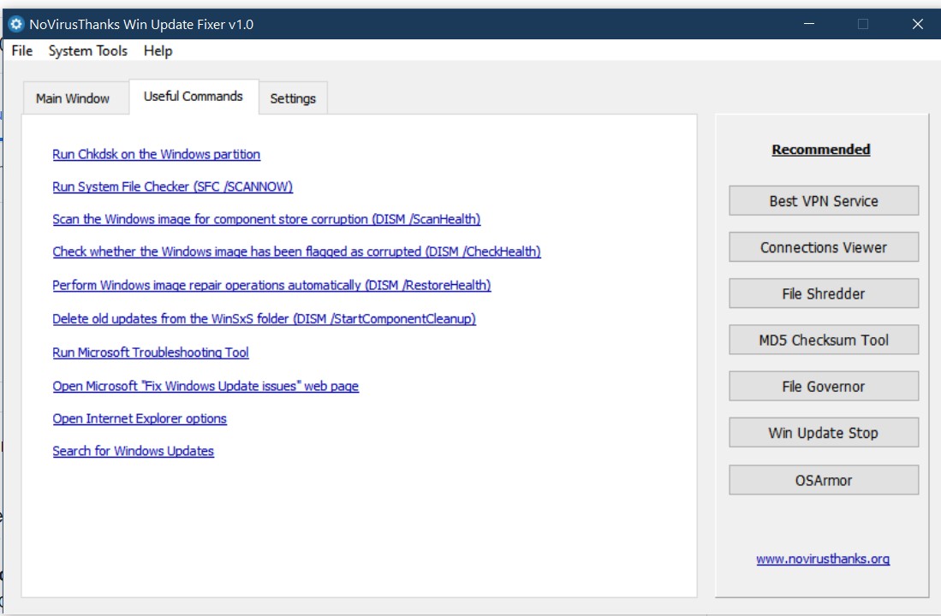Viewport: 941px width, 616px height.
Task: Click the Win Update Stop button
Action: pos(824,432)
